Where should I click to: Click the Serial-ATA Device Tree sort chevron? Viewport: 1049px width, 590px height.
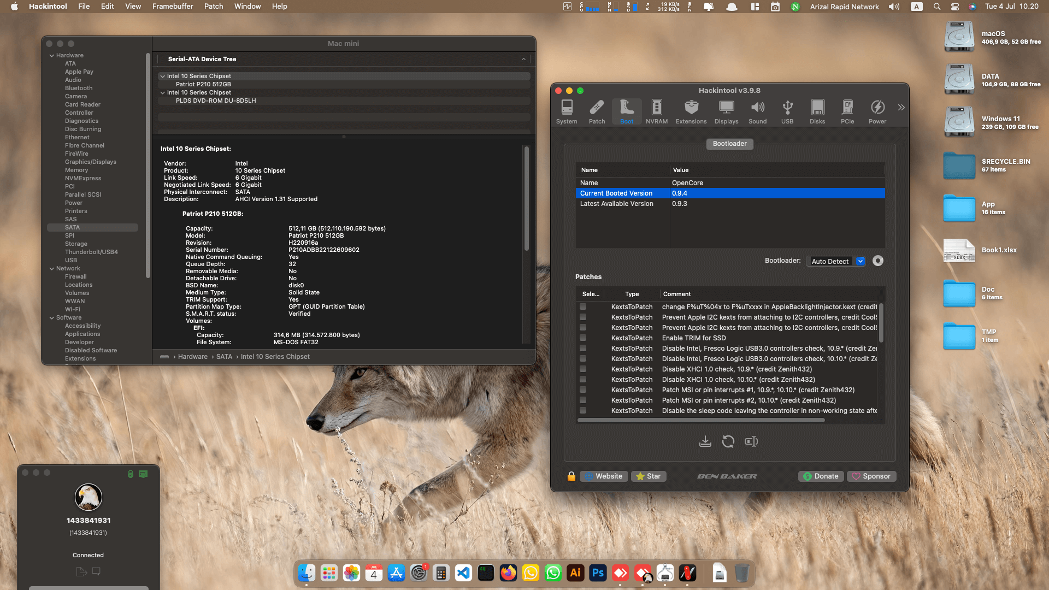[x=523, y=59]
